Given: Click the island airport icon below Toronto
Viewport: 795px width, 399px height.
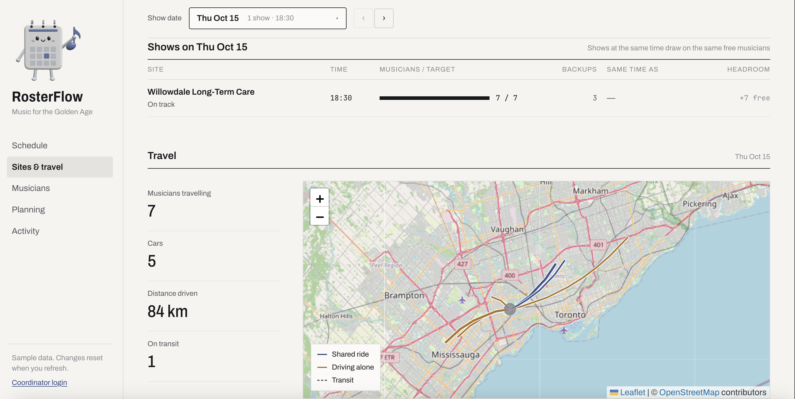Looking at the screenshot, I should pyautogui.click(x=564, y=330).
